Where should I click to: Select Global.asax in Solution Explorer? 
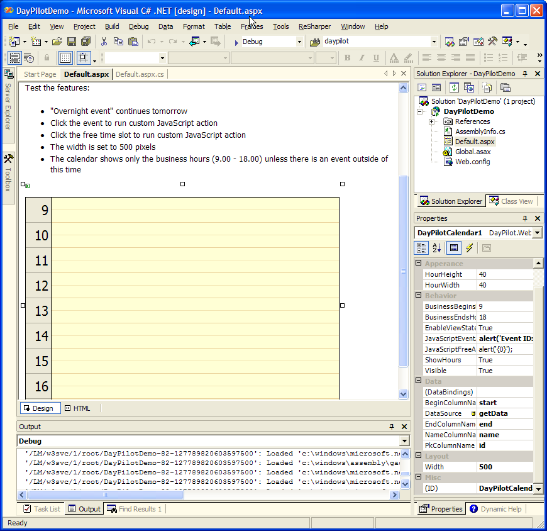473,152
